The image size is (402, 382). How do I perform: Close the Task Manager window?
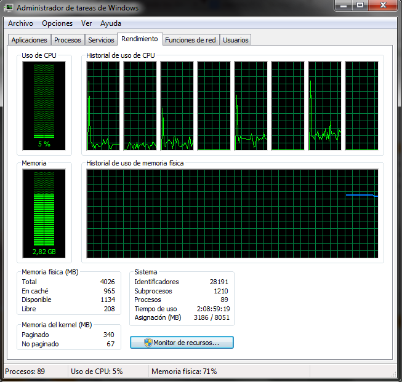click(383, 5)
